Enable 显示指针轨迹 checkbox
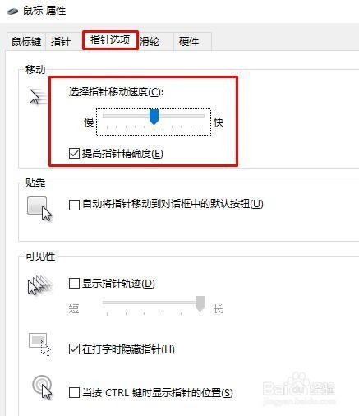359x416 pixels. point(74,284)
